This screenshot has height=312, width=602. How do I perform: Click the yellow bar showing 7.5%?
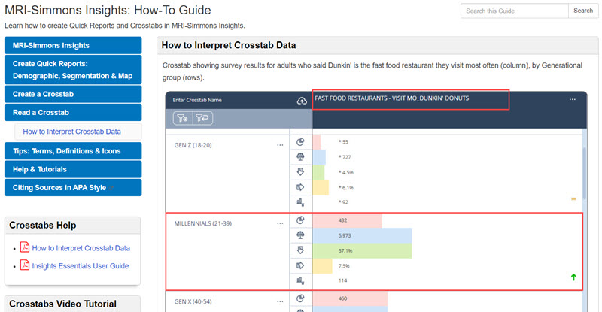point(323,266)
